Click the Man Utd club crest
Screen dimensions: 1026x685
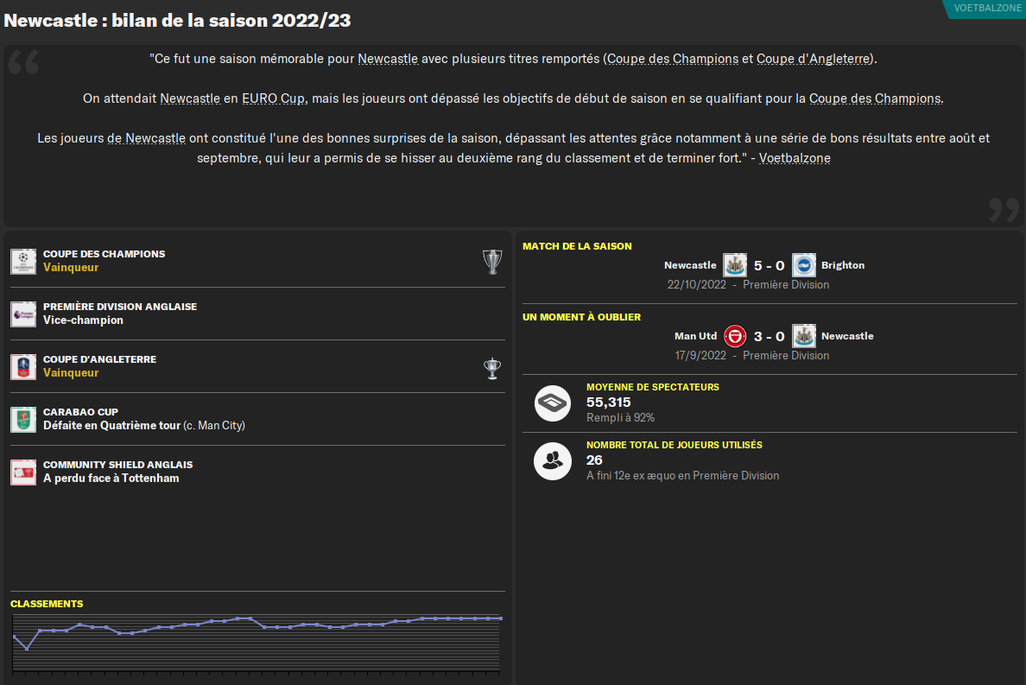pyautogui.click(x=735, y=336)
